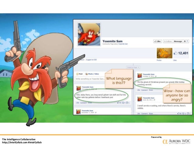This screenshot has height=146, width=194.
Task: Click privacy icon beside October 4, 2011
Action: click(x=156, y=77)
